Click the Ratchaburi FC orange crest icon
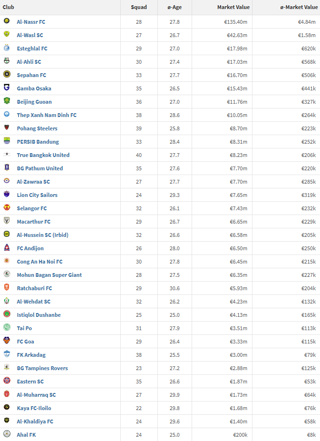The image size is (320, 441). point(7,287)
